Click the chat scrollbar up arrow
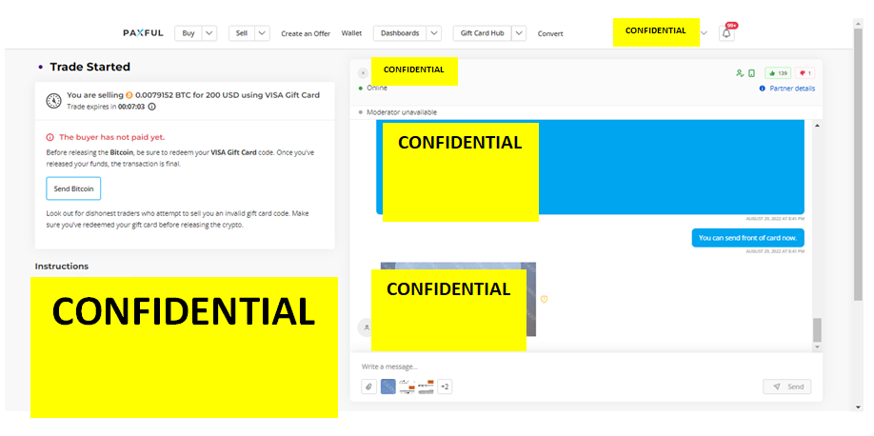The image size is (874, 436). pyautogui.click(x=817, y=126)
